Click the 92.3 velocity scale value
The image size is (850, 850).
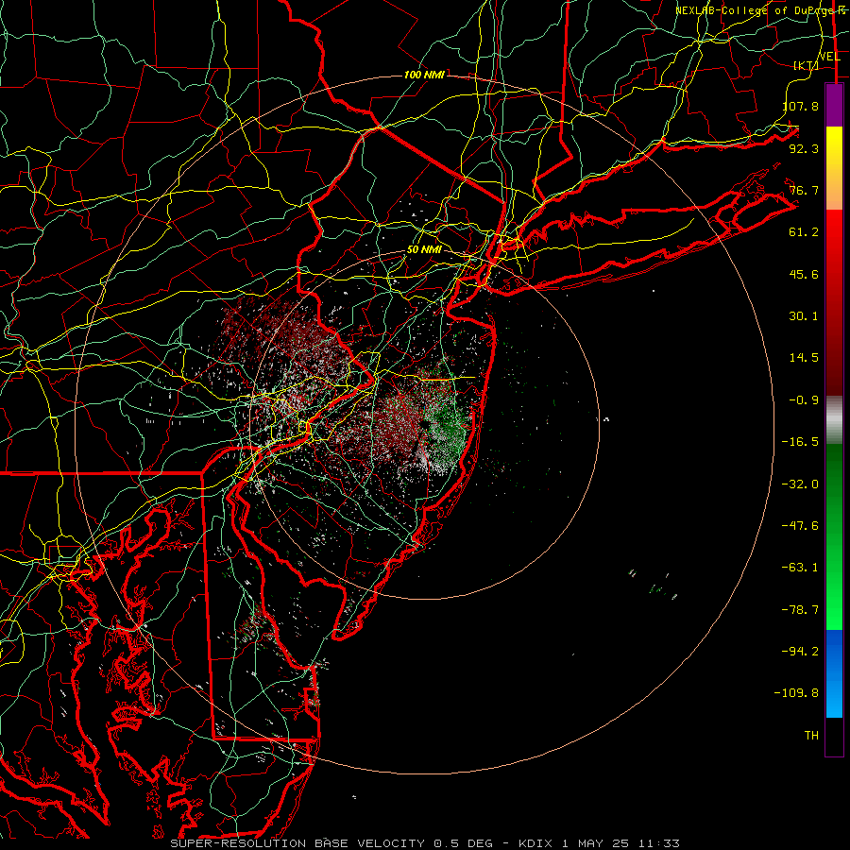804,148
